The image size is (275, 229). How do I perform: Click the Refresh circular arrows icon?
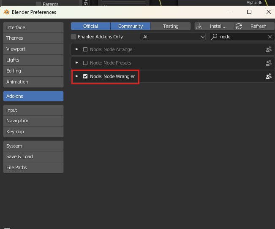(239, 26)
